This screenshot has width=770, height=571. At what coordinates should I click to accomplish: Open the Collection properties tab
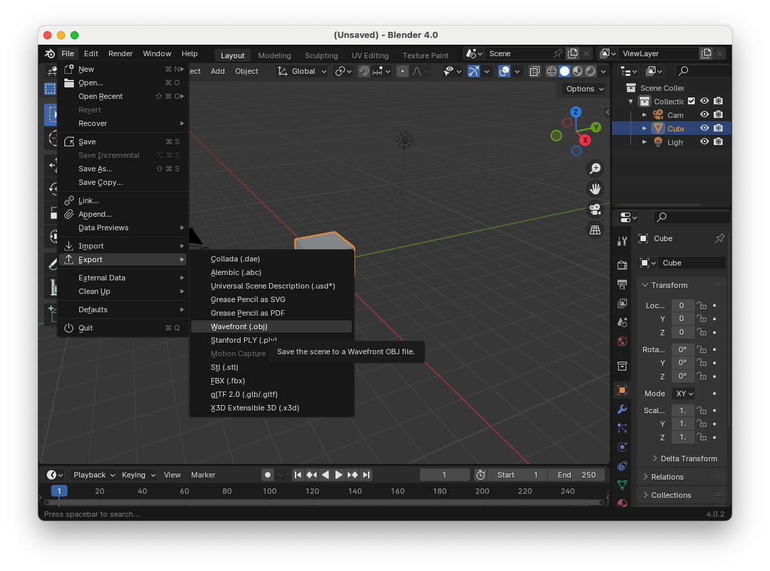click(x=622, y=366)
